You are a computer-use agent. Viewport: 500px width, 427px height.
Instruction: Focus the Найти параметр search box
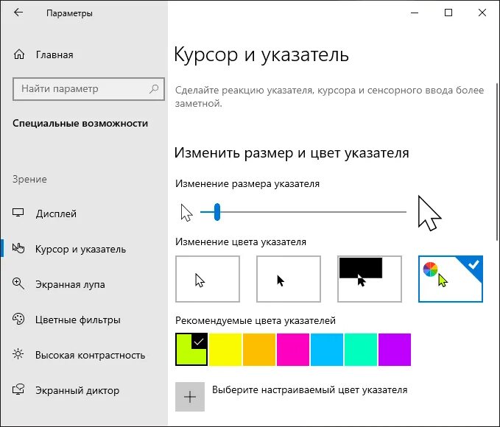tap(88, 89)
